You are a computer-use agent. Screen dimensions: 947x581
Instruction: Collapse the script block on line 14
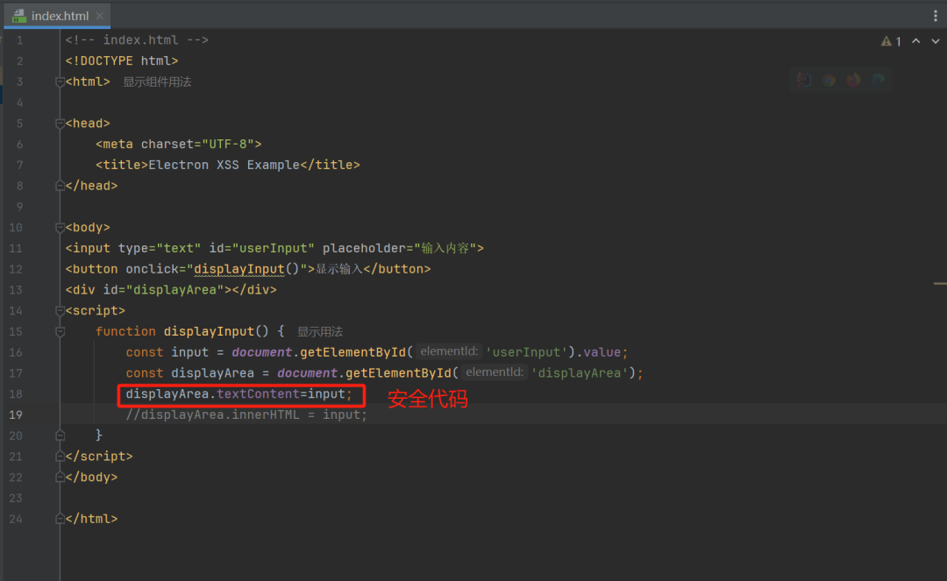click(60, 311)
